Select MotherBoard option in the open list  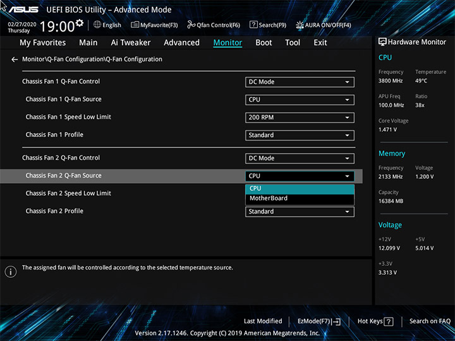(300, 199)
